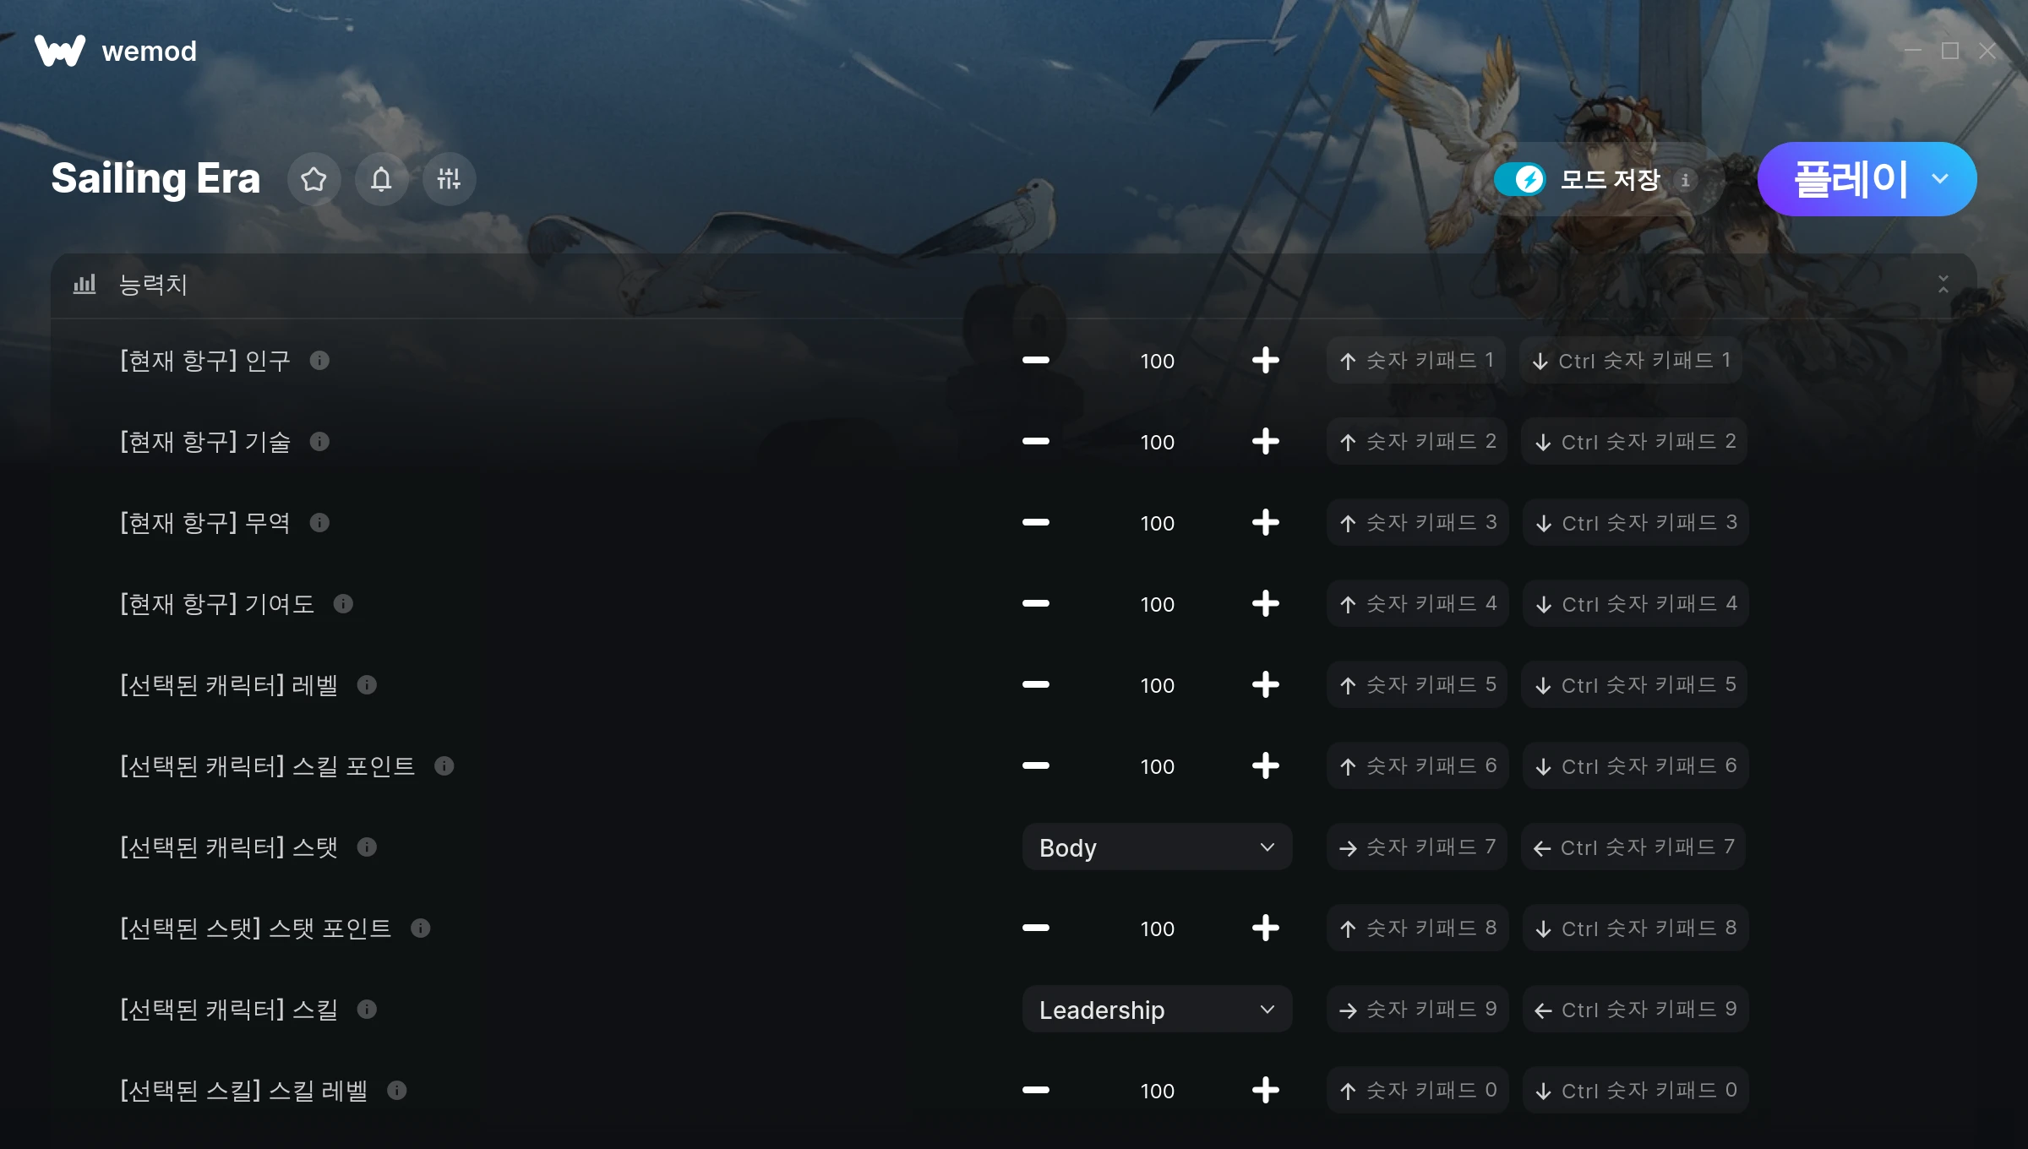Collapse the 능력치 section
Screen dimensions: 2028x1149
(x=1943, y=285)
